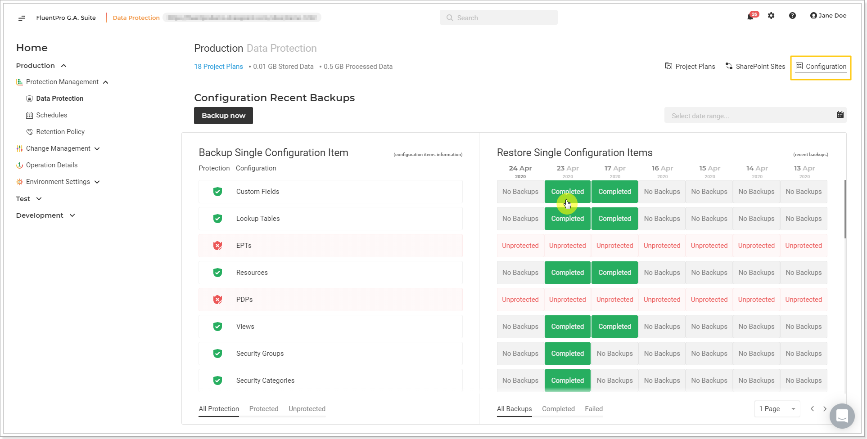Click the backups list vertical scrollbar
Viewport: 867px width, 439px height.
[845, 209]
